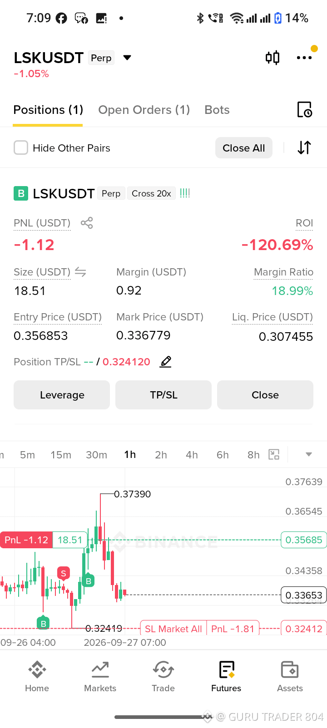
Task: Open the order history icon
Action: (x=304, y=110)
